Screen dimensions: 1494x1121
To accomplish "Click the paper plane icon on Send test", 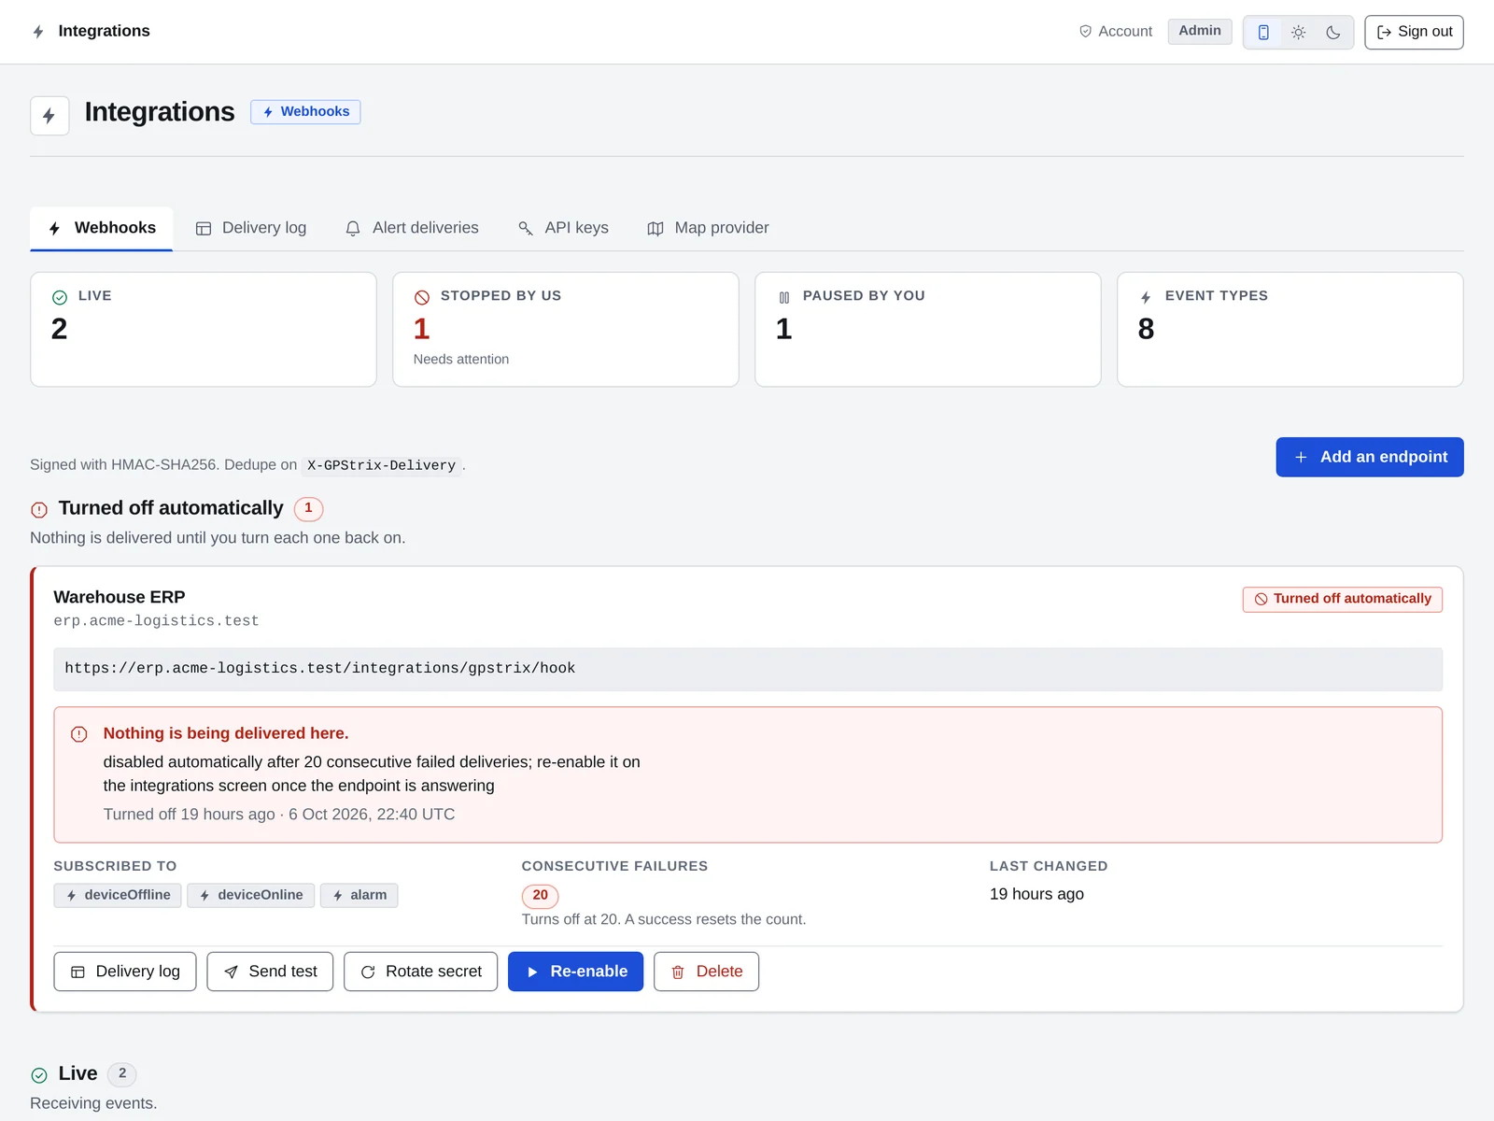I will (x=231, y=972).
